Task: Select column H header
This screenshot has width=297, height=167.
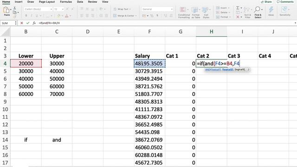Action: click(x=212, y=32)
